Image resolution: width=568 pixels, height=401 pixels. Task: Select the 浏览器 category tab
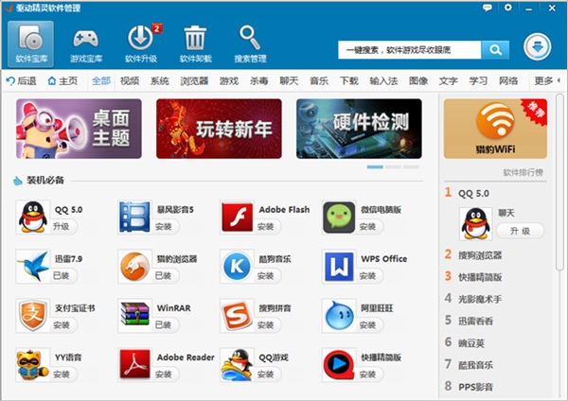pyautogui.click(x=194, y=80)
